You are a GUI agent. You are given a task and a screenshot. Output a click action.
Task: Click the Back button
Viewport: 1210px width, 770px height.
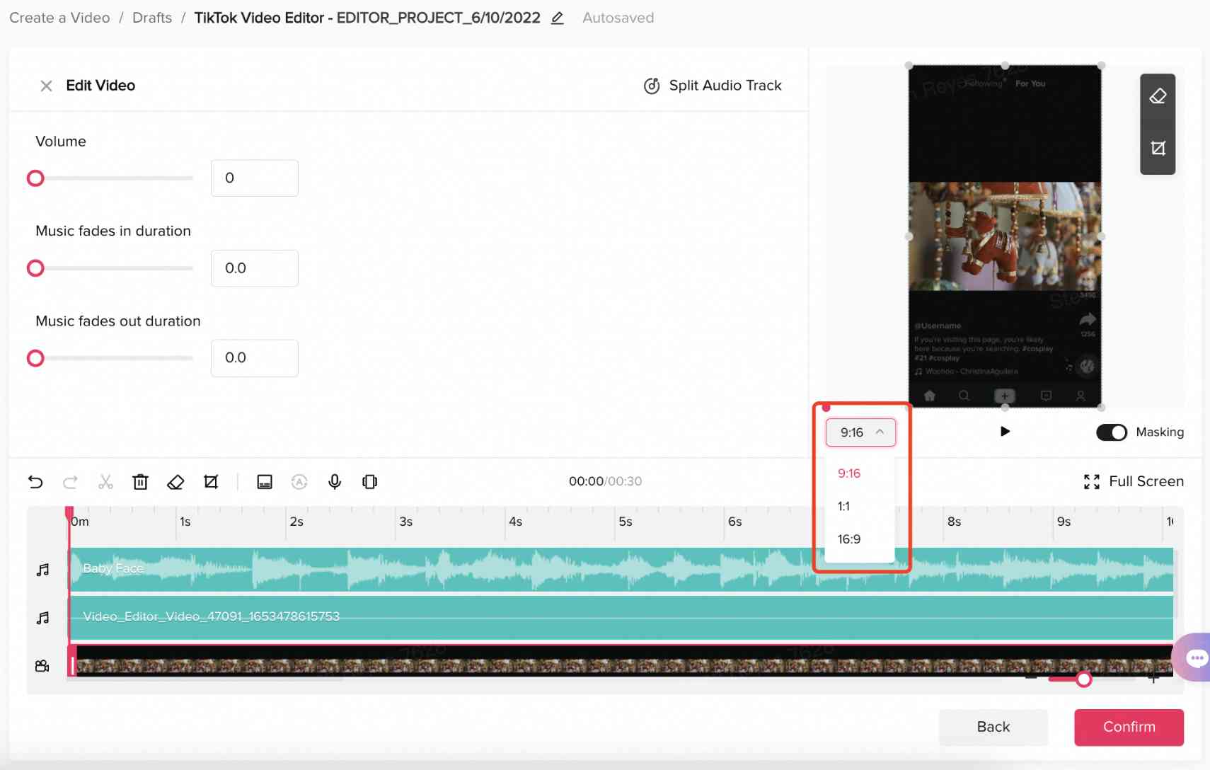993,727
